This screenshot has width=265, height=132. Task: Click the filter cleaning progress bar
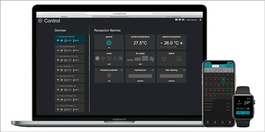pyautogui.click(x=171, y=76)
